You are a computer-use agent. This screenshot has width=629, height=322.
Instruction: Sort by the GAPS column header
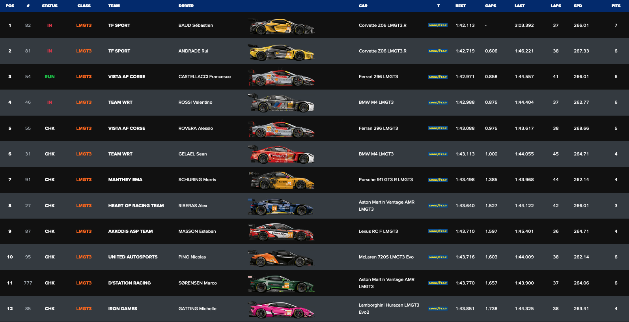tap(491, 6)
